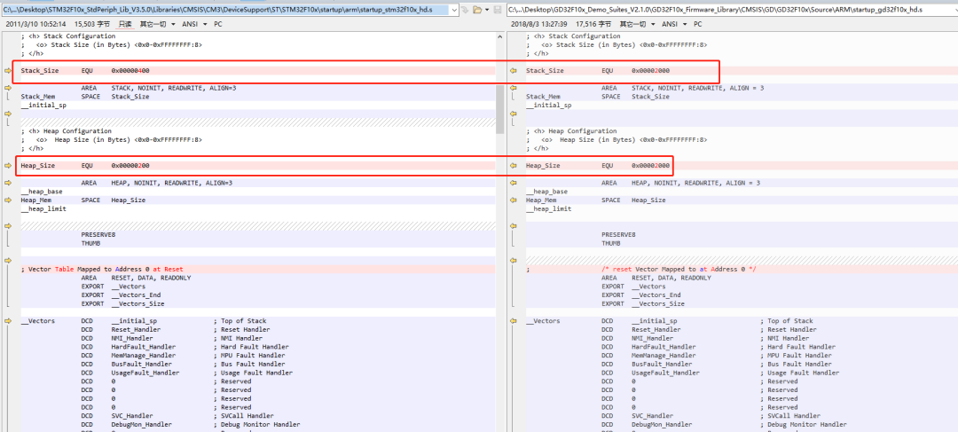Click Stack_Size label in left pane

click(x=40, y=71)
